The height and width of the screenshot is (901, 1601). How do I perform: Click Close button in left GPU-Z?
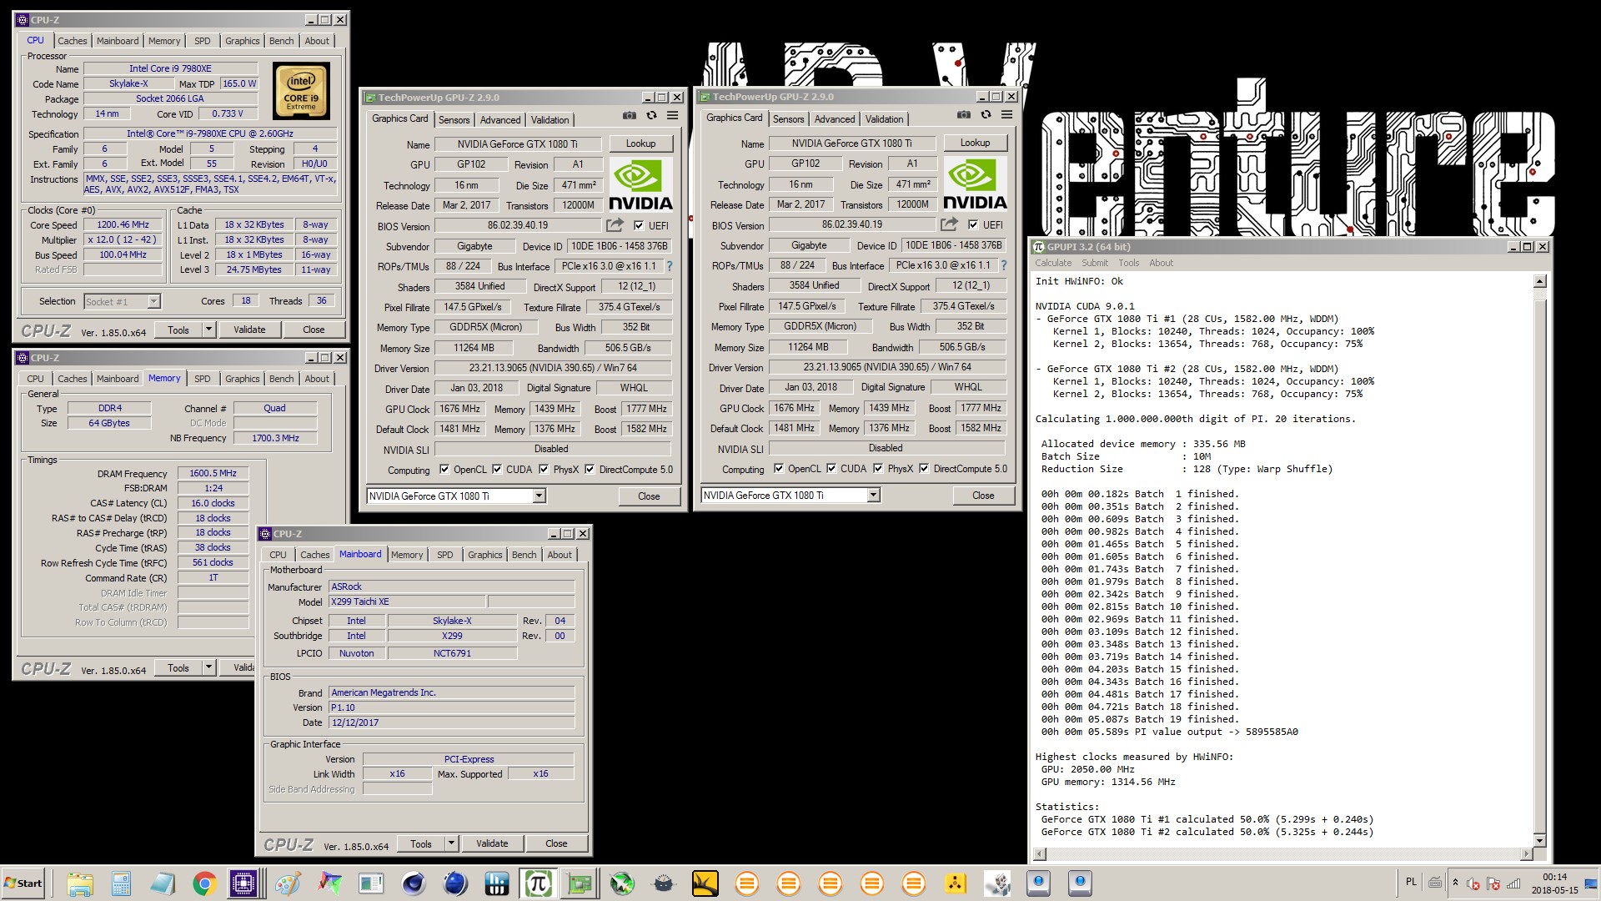(x=649, y=496)
